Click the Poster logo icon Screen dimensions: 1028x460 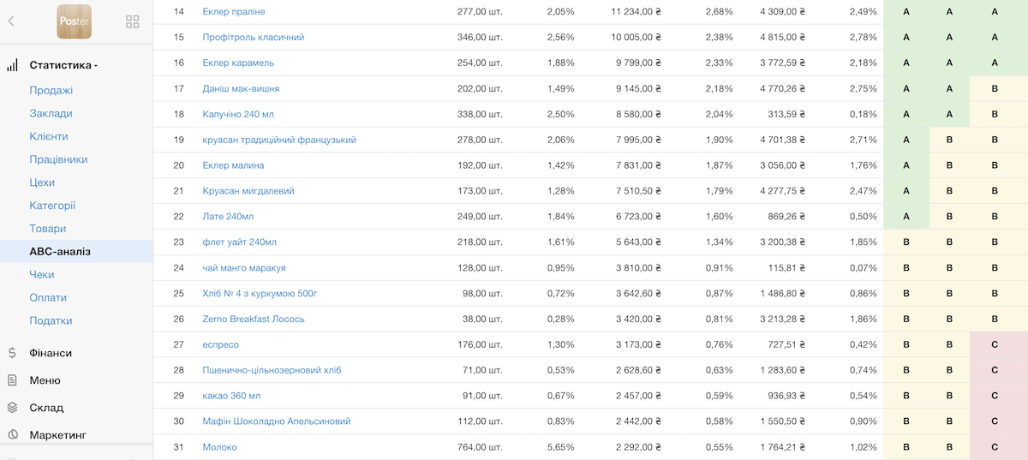pos(74,21)
